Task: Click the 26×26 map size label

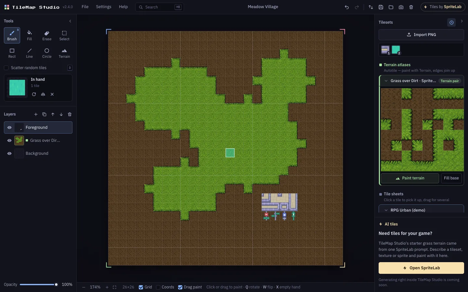Action: coord(128,287)
